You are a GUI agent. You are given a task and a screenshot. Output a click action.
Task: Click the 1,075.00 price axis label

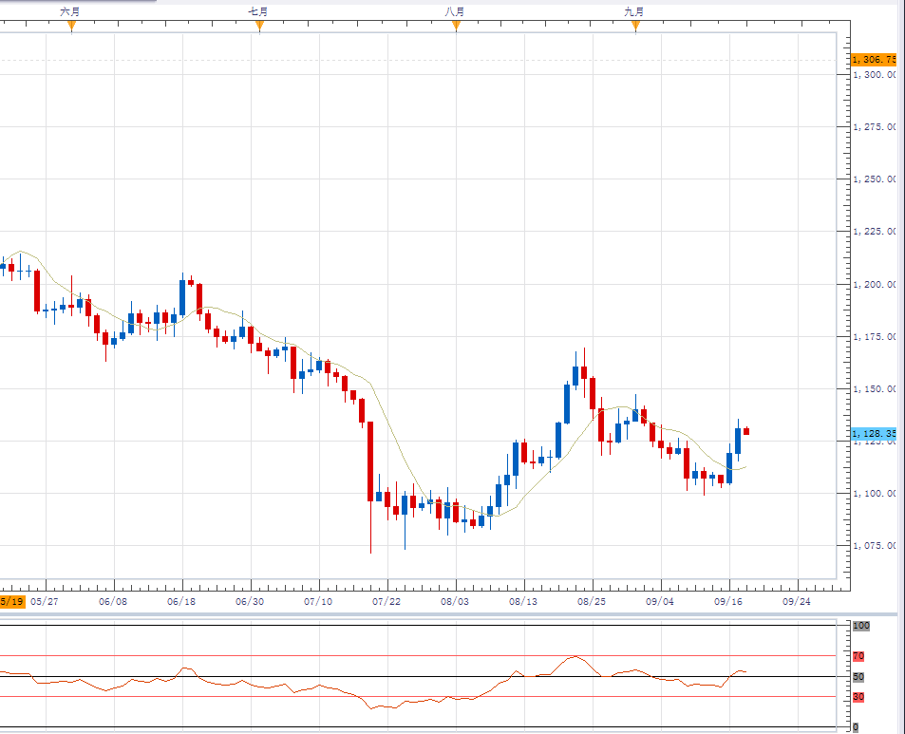tap(875, 546)
